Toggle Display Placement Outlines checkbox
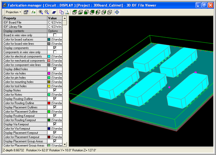 [x=55, y=107]
